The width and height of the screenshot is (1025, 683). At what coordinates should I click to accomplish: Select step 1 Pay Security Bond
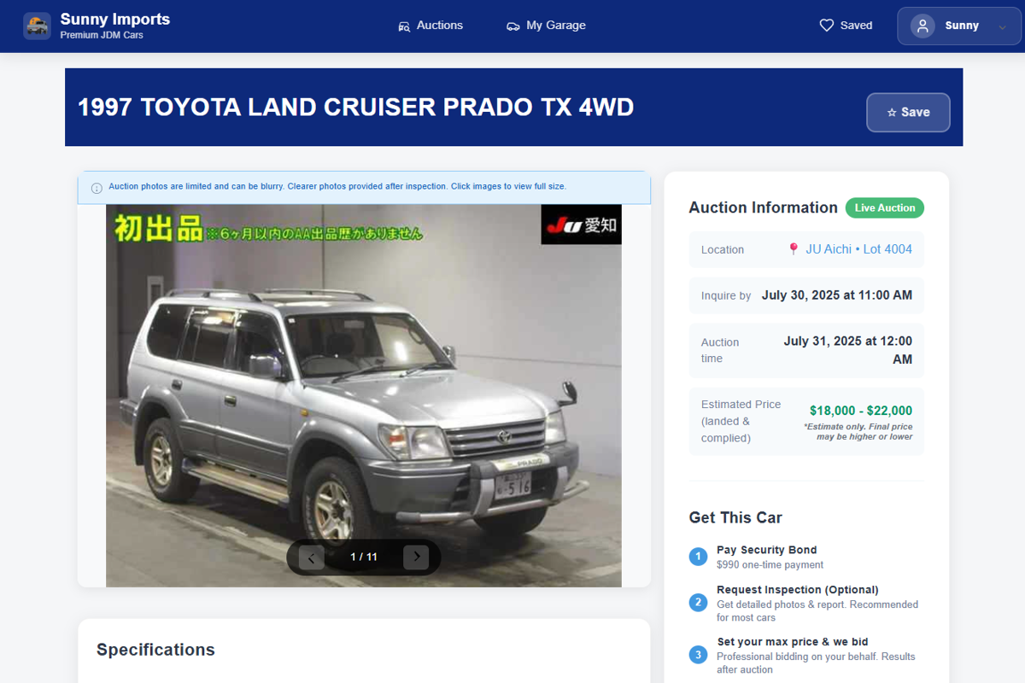tap(766, 550)
